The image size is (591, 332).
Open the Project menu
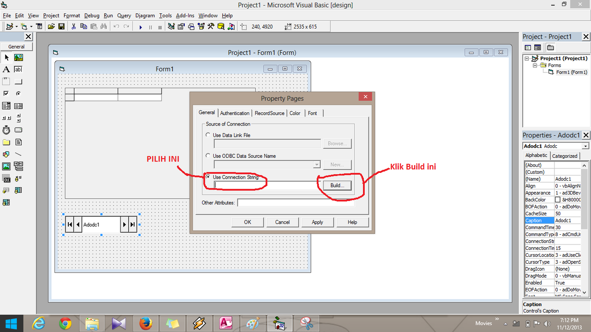tap(51, 16)
